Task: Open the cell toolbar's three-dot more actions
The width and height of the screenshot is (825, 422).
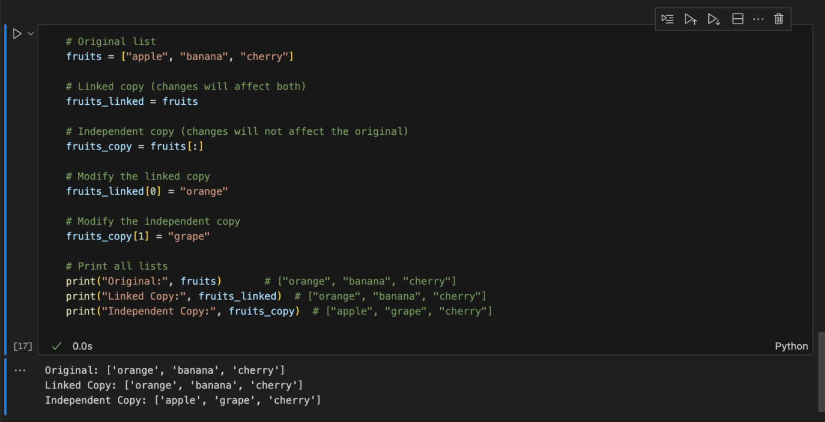Action: click(x=758, y=19)
